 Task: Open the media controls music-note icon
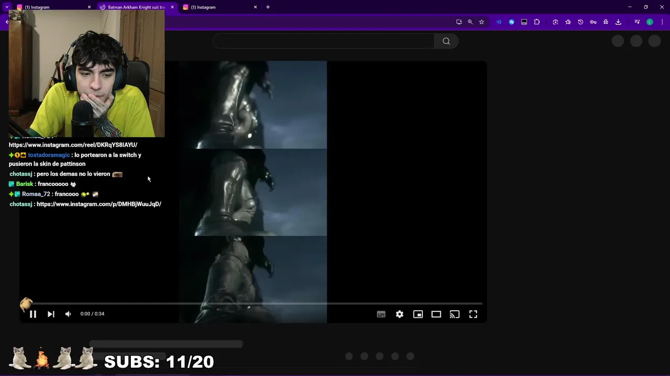click(637, 22)
